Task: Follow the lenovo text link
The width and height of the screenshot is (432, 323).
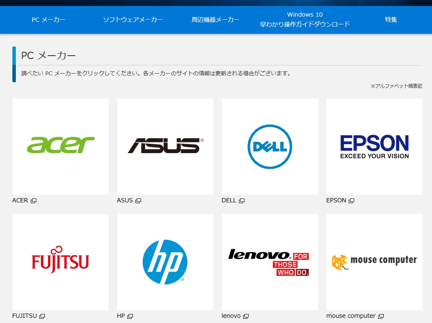Action: tap(231, 316)
